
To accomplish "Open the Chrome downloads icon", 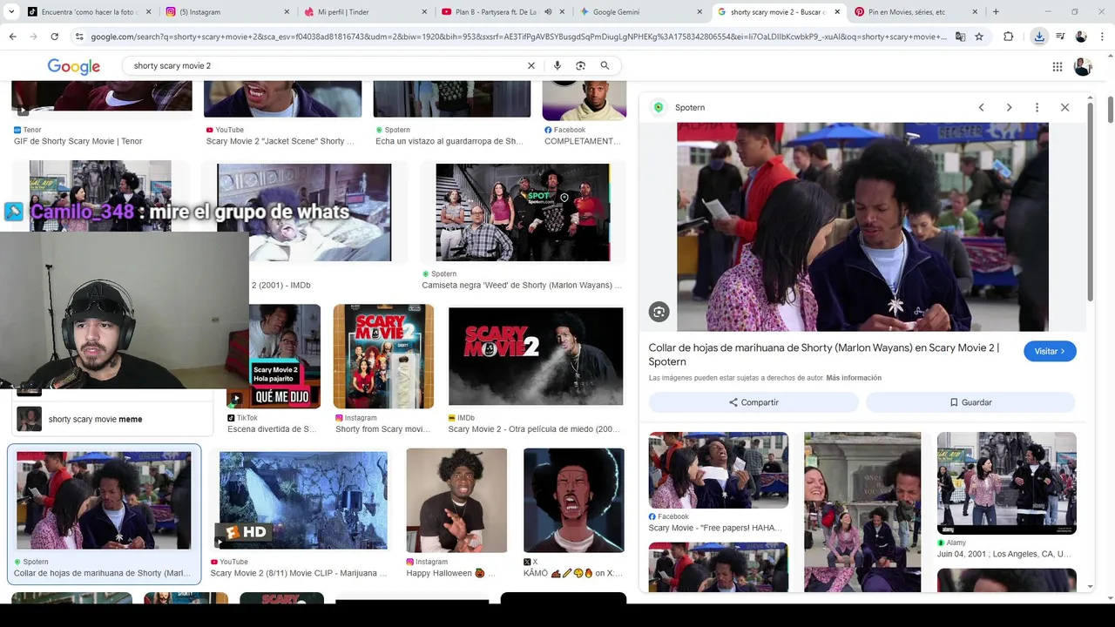I will click(1039, 37).
